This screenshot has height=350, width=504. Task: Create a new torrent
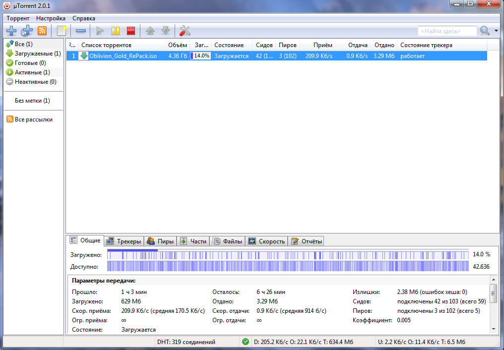(61, 30)
